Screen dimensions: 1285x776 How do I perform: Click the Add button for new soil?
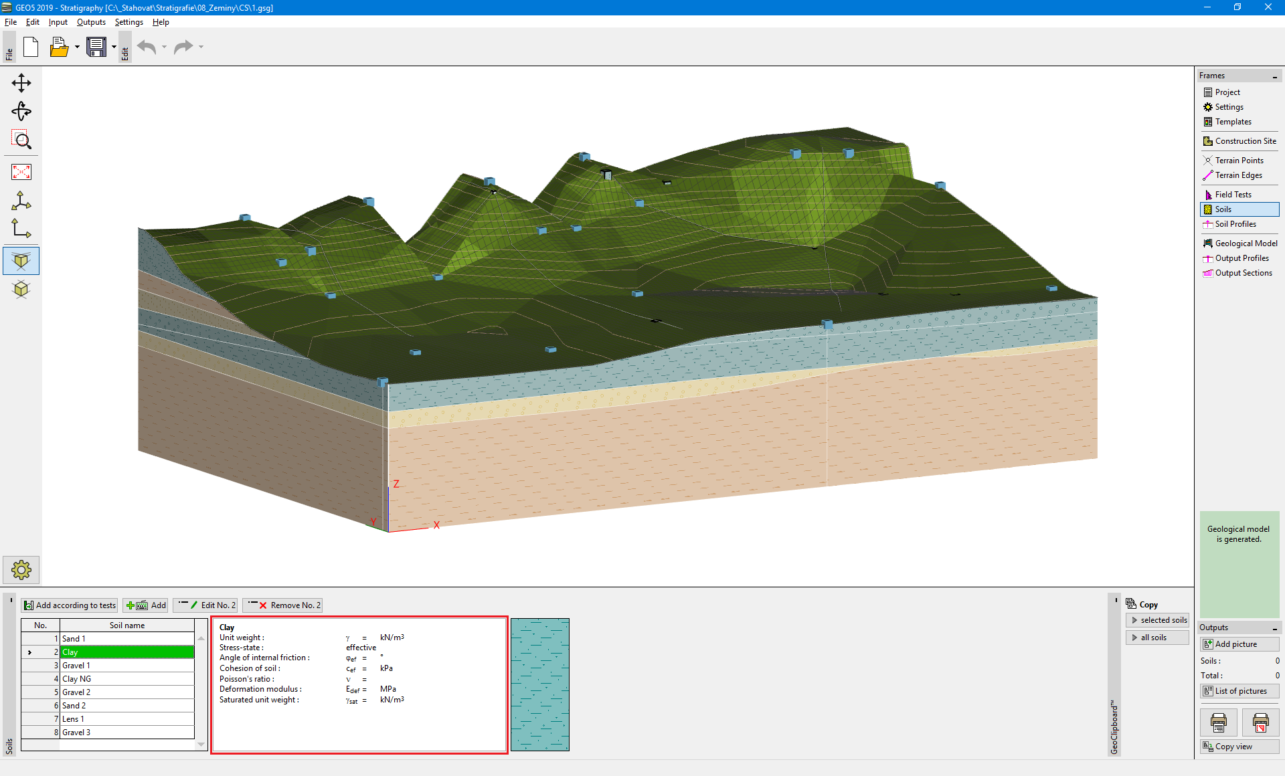149,605
